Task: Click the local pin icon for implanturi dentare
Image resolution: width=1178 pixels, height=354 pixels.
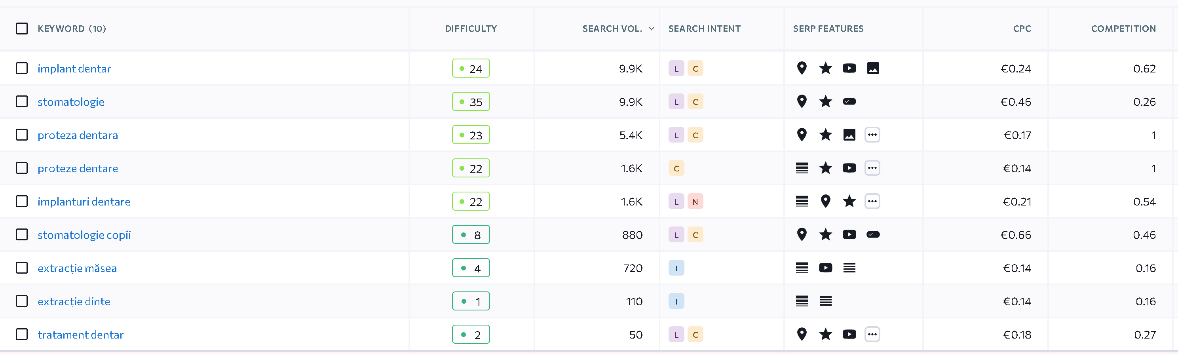Action: click(825, 201)
